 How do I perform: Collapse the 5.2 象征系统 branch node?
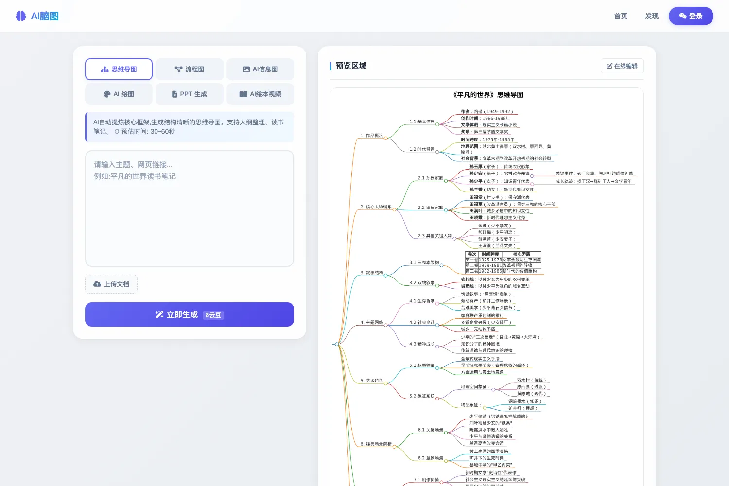[437, 399]
